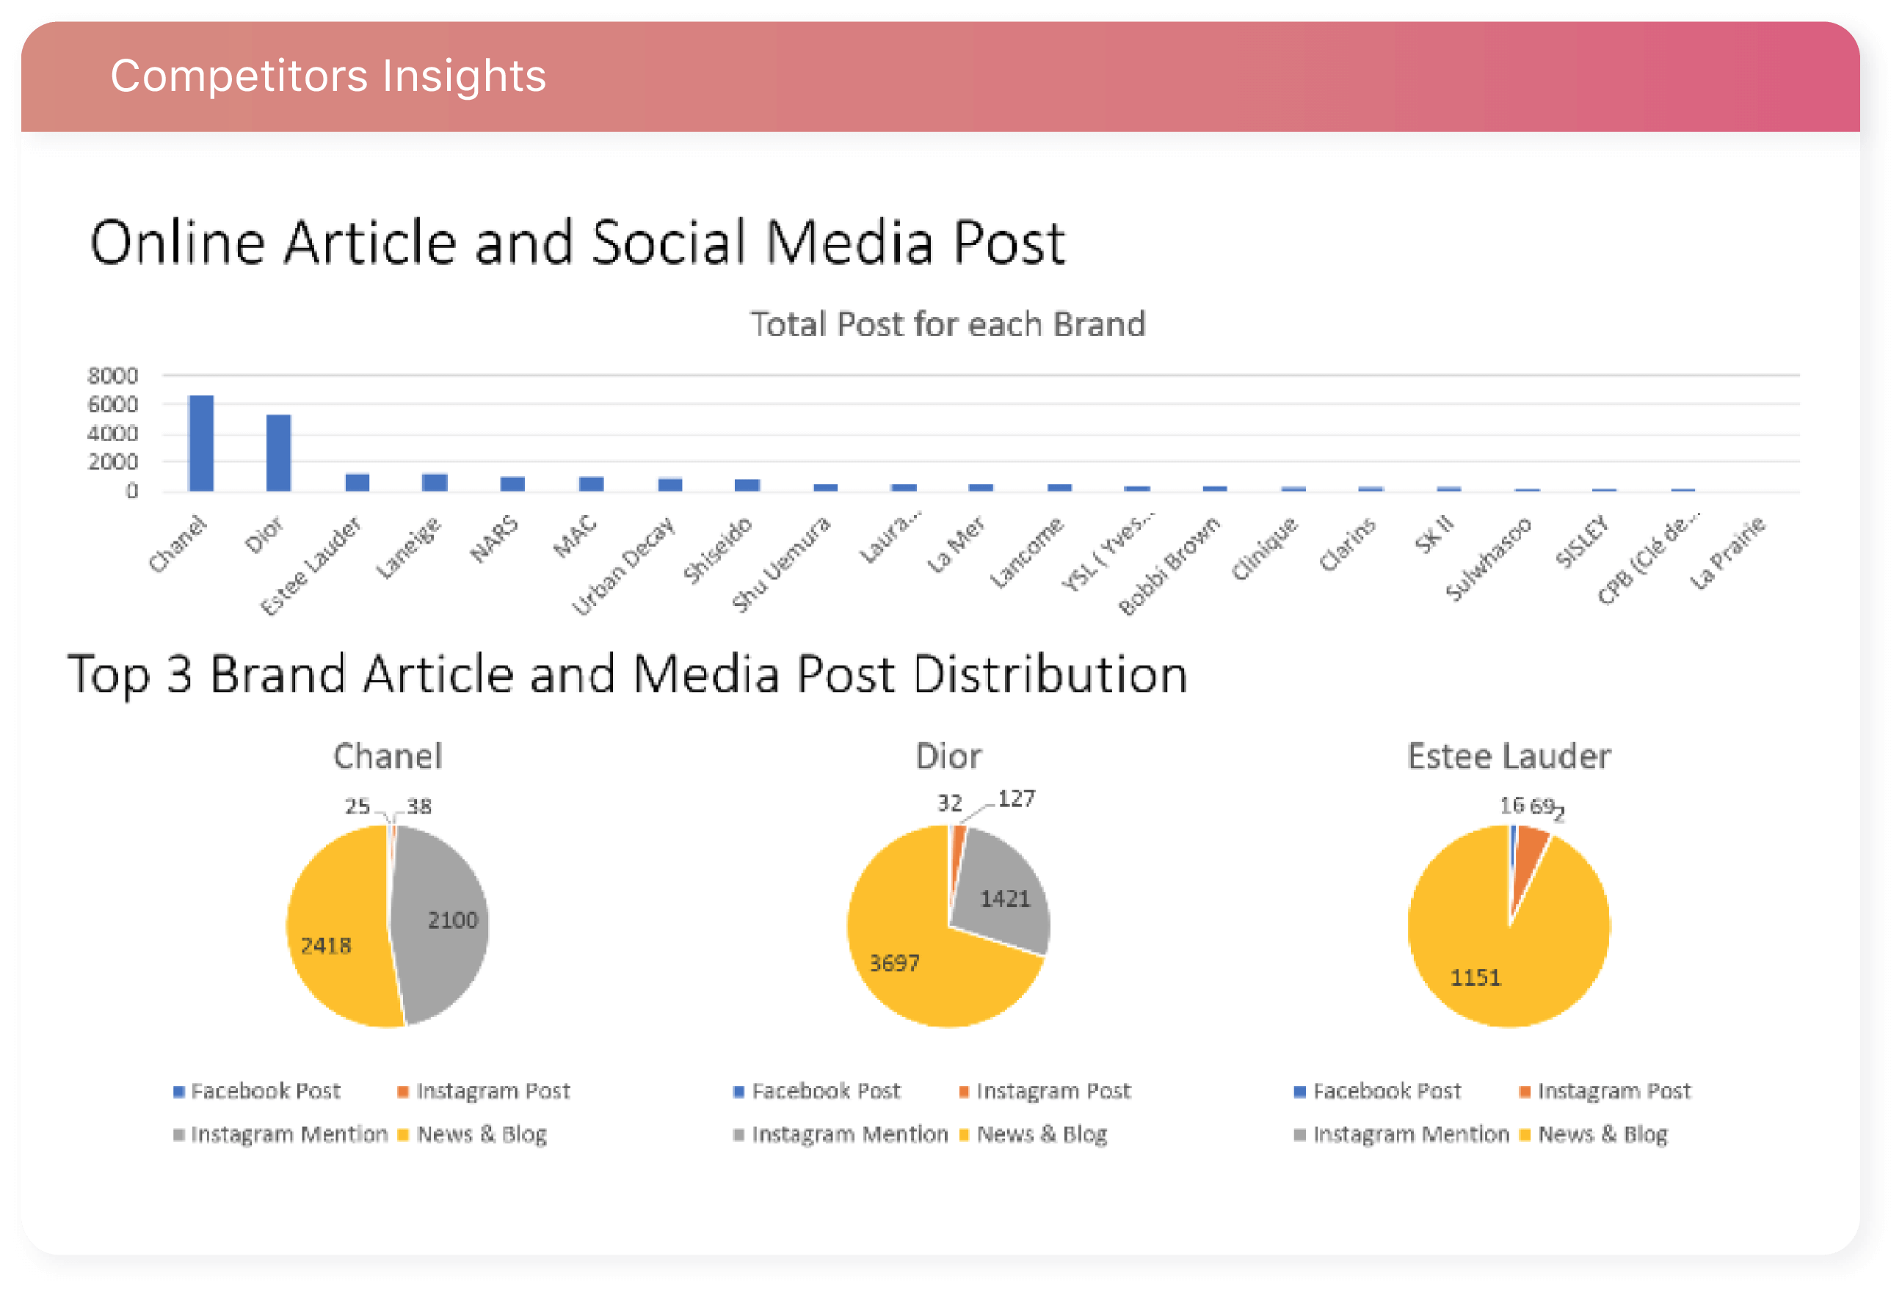Click the gray Instagram Mention swatch in Chanel legend

tap(178, 1134)
